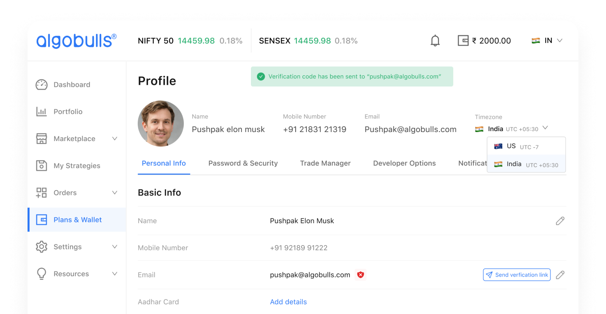The image size is (606, 314).
Task: Click the wallet icon beside ₹ 2000.00
Action: coord(463,40)
